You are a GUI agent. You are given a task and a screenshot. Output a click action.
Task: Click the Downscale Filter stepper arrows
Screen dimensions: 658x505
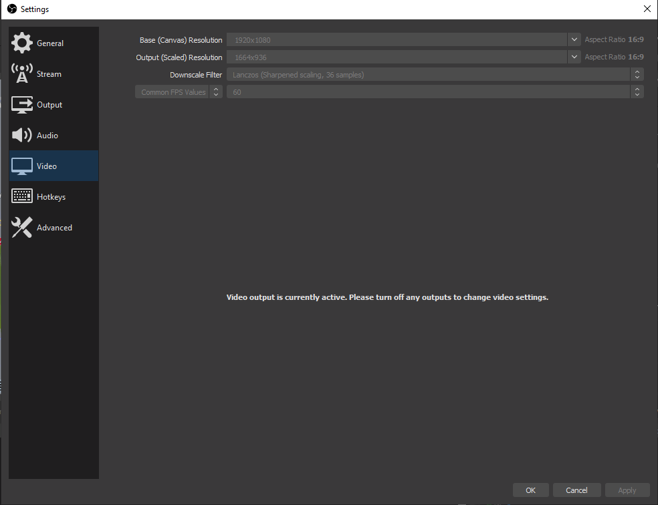[x=637, y=74]
